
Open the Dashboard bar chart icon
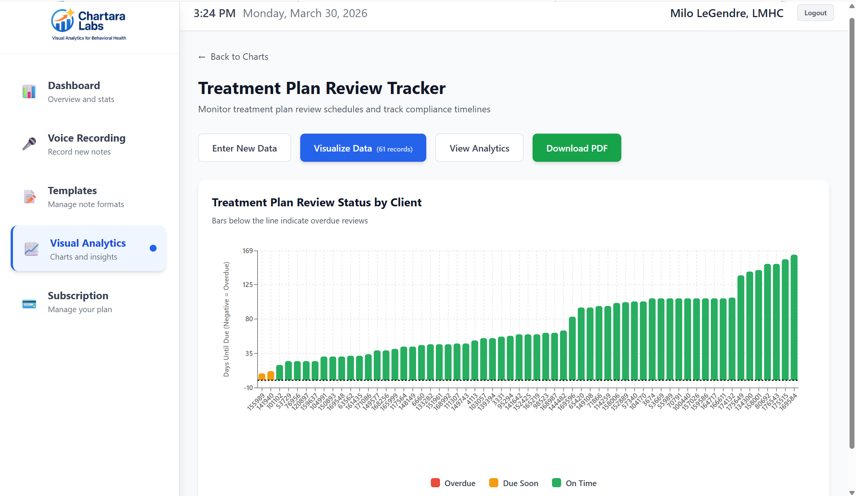(29, 91)
